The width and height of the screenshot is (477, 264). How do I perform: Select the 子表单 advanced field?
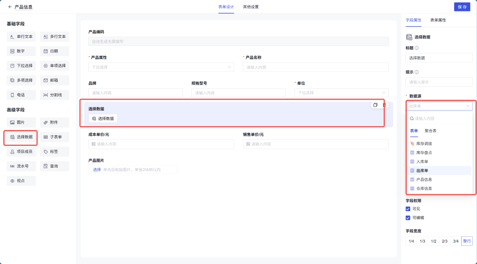[54, 137]
